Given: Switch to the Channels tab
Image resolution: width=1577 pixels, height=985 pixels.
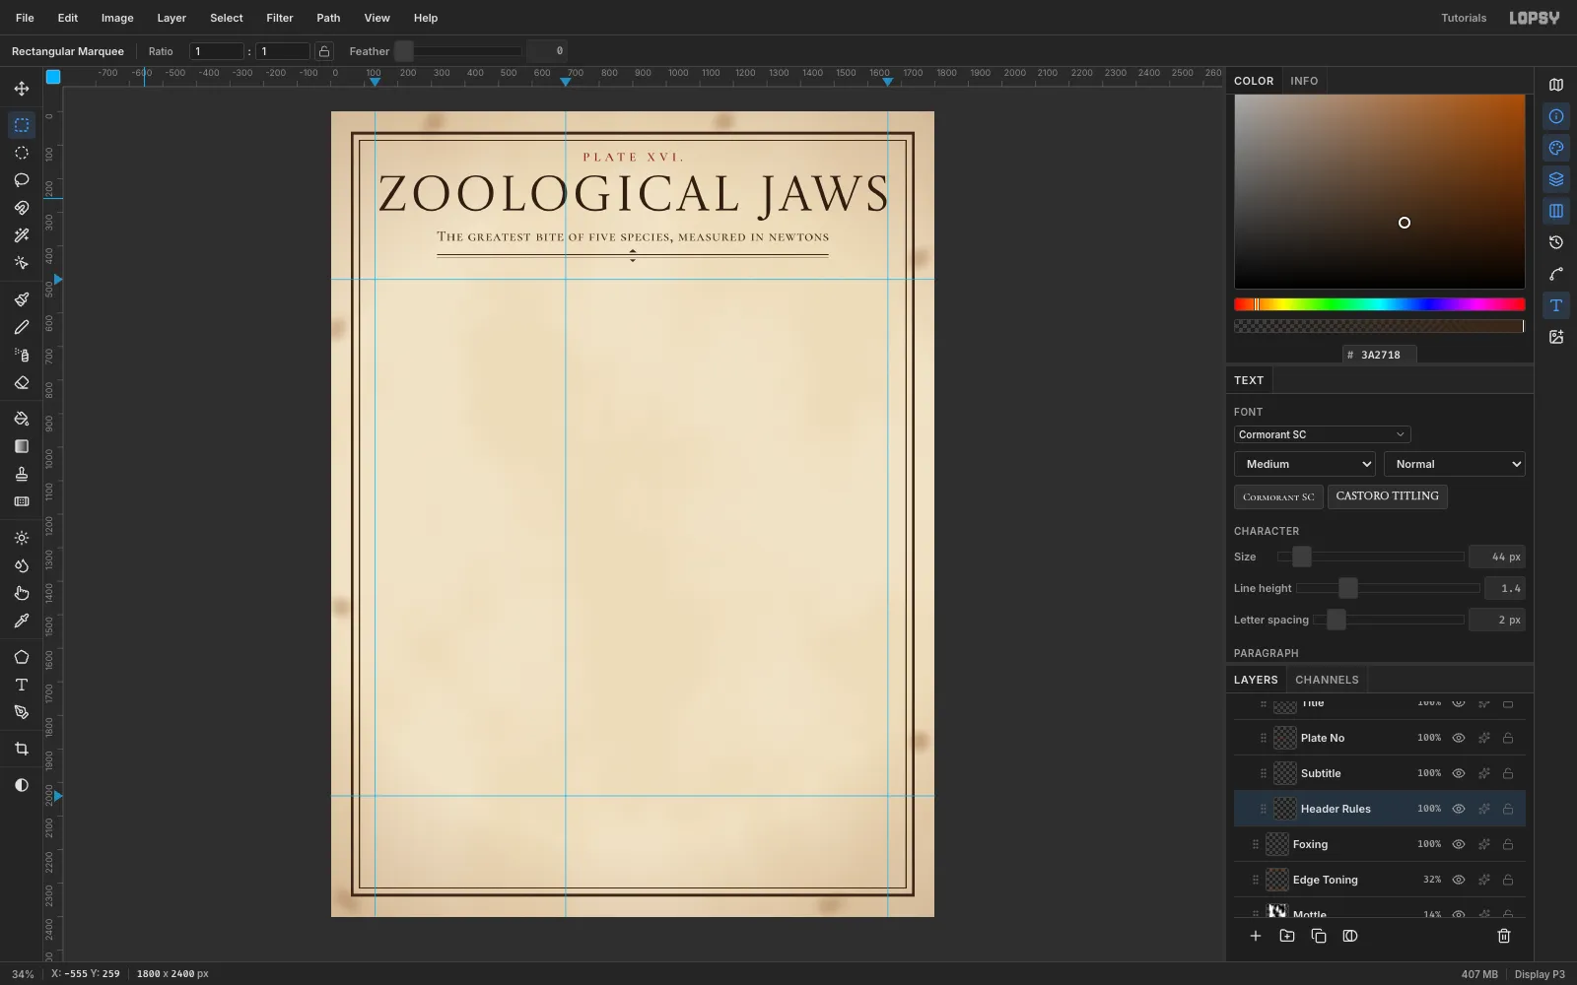Looking at the screenshot, I should 1327,680.
